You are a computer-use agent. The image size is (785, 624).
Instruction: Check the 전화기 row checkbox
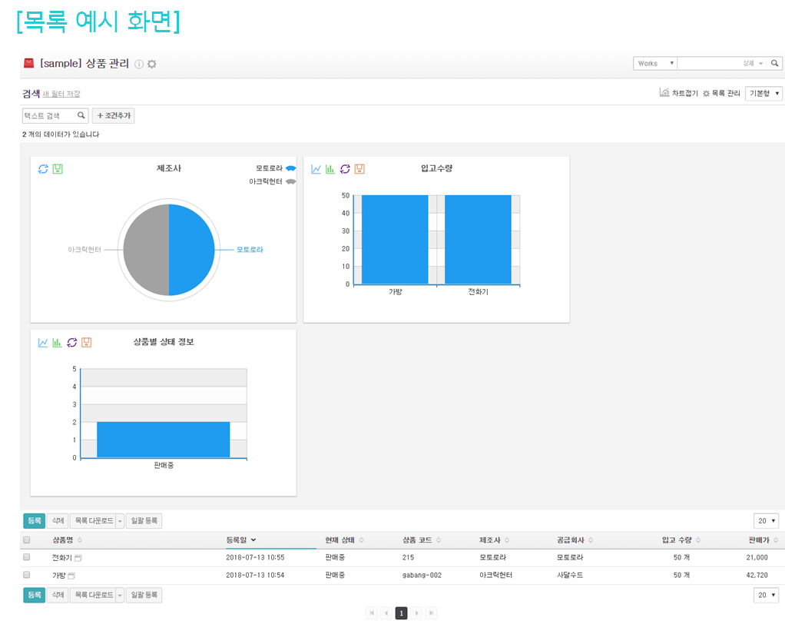tap(27, 557)
